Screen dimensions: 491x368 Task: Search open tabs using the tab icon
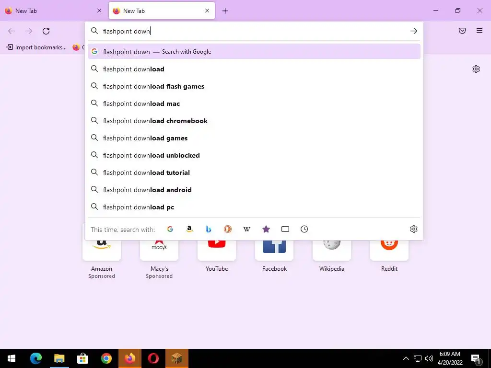(285, 229)
